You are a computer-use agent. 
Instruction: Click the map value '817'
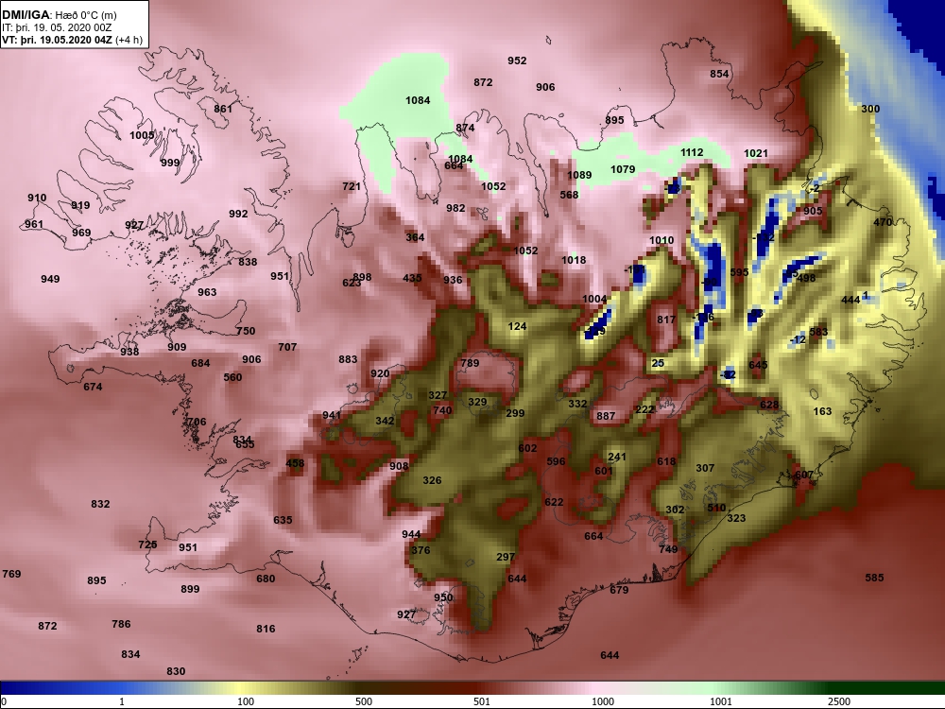pos(666,320)
